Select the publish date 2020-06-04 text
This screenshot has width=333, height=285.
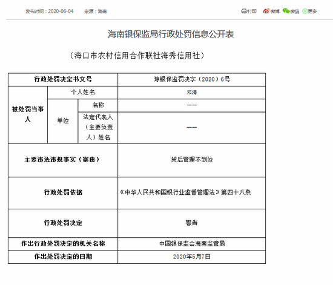61,11
